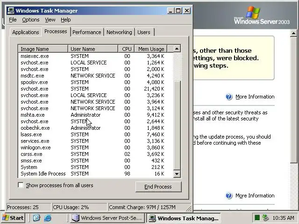Image resolution: width=299 pixels, height=224 pixels.
Task: Click the lower More Information link
Action: pyautogui.click(x=255, y=196)
